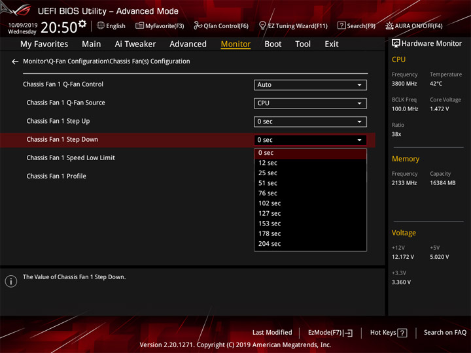
Task: Start EZ Tuning Wizard(F11) bulb icon
Action: (262, 25)
